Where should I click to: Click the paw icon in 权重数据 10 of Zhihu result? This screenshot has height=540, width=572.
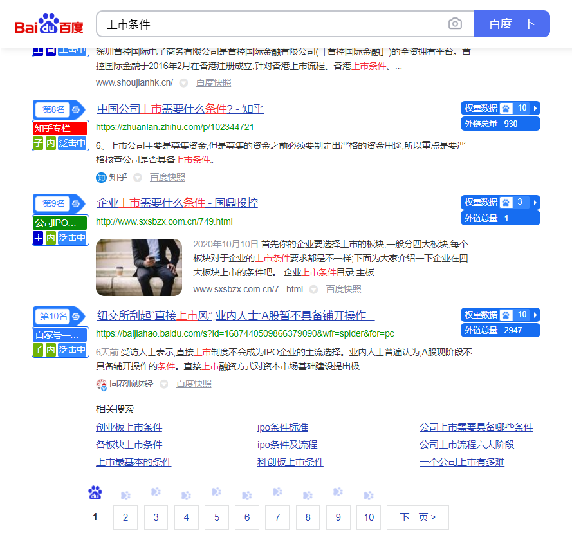pos(506,108)
